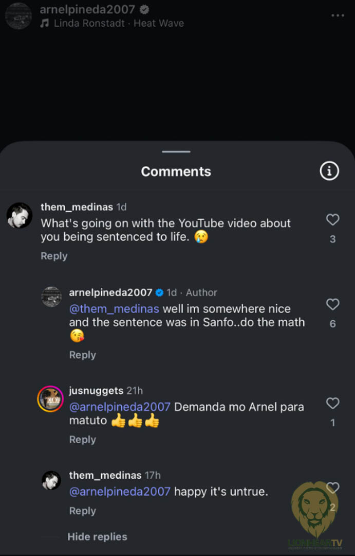Open the three-dots post options menu
Viewport: 355px width, 556px height.
[338, 15]
